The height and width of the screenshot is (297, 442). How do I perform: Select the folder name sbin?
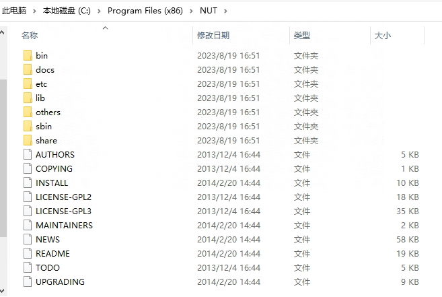[x=44, y=126]
